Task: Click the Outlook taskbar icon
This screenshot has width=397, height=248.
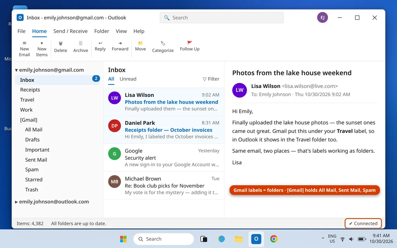Action: pyautogui.click(x=256, y=239)
